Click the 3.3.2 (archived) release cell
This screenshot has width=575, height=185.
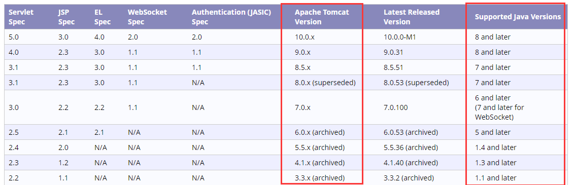pos(409,178)
